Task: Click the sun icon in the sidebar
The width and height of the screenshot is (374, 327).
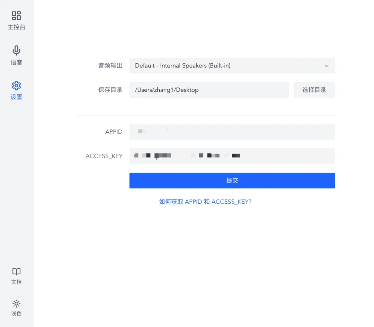Action: (x=16, y=304)
